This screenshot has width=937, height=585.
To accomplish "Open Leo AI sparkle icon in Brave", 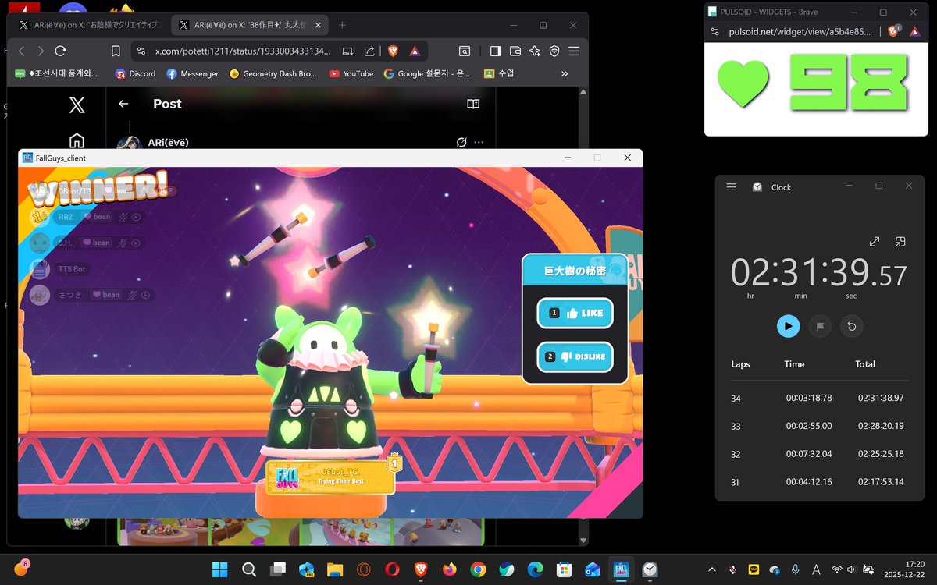I will click(534, 51).
